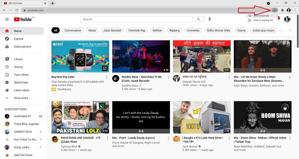Click the YouTube logo
Viewport: 299px width, 159px height.
(x=23, y=19)
